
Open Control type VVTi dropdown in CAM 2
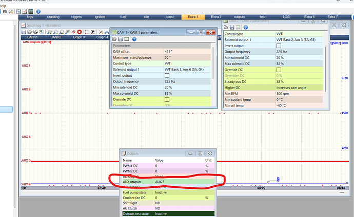[300, 34]
